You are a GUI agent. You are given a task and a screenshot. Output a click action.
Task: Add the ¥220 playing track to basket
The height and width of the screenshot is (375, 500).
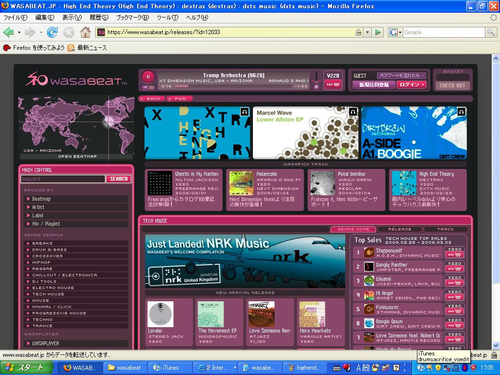[333, 84]
